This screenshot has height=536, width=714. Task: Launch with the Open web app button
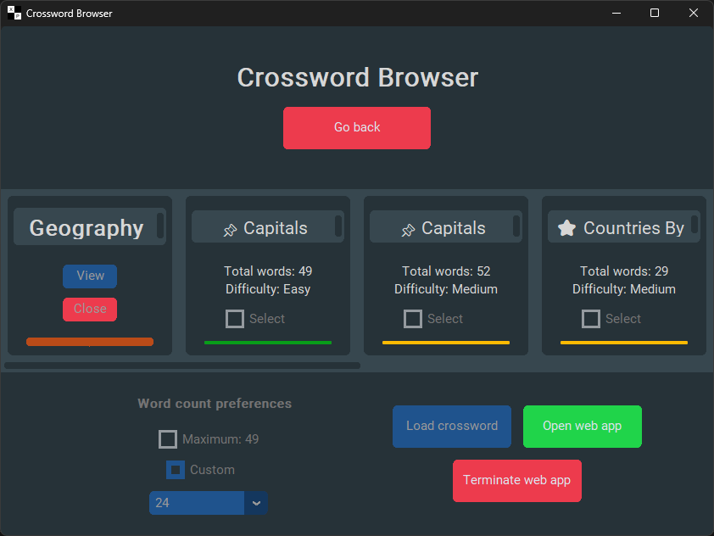click(x=583, y=426)
